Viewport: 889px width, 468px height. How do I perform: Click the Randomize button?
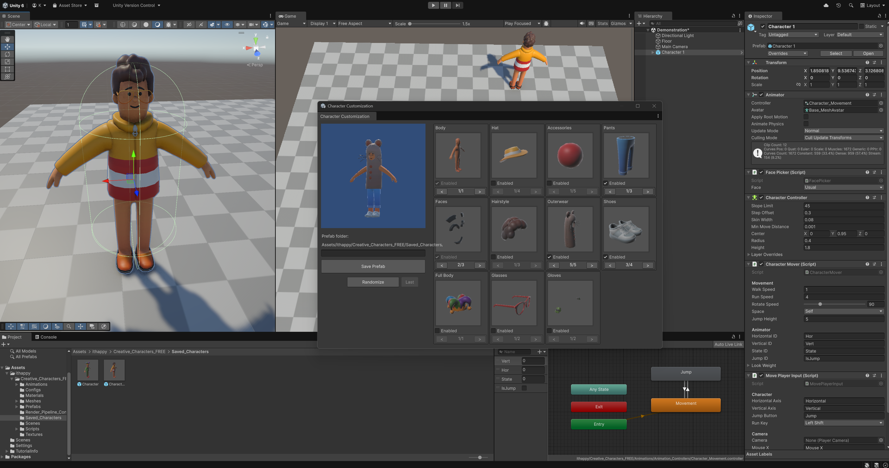(x=373, y=282)
